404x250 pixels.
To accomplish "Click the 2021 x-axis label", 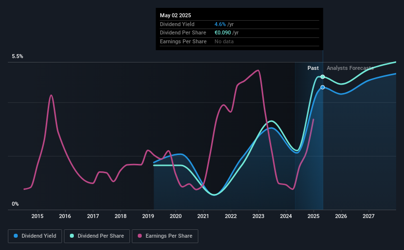I will coord(203,216).
